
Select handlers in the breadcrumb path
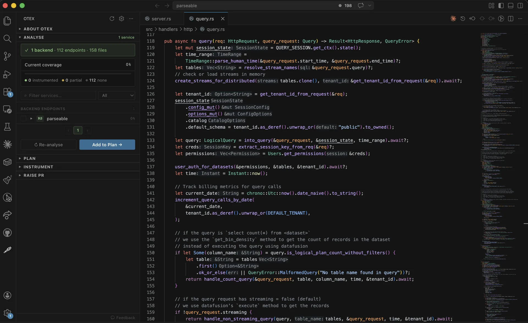click(x=168, y=29)
